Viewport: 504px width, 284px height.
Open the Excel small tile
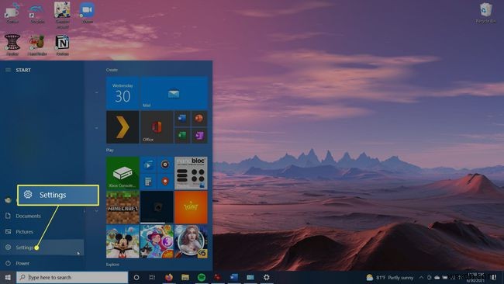coord(182,136)
